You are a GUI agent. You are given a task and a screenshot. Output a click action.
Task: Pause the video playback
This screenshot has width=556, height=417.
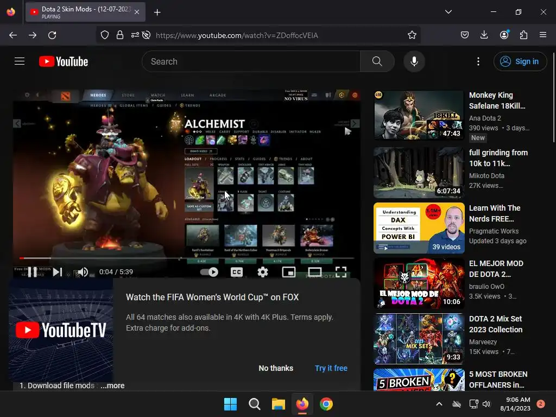(x=32, y=272)
